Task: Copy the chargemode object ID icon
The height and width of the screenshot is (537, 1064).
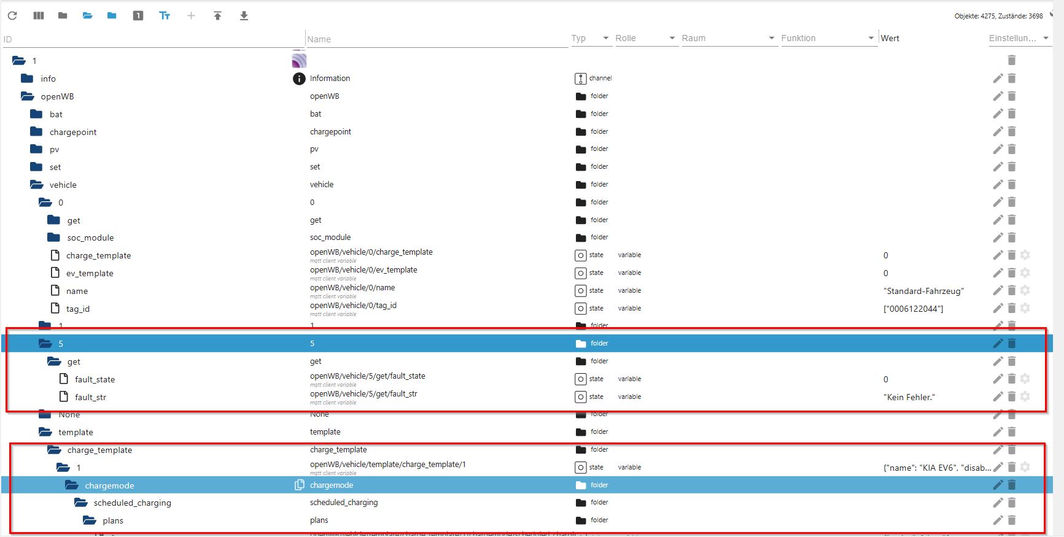Action: coord(300,485)
